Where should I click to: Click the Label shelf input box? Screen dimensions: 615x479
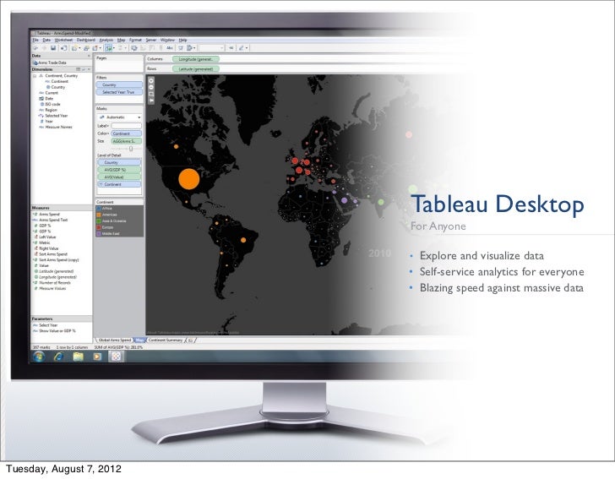126,126
